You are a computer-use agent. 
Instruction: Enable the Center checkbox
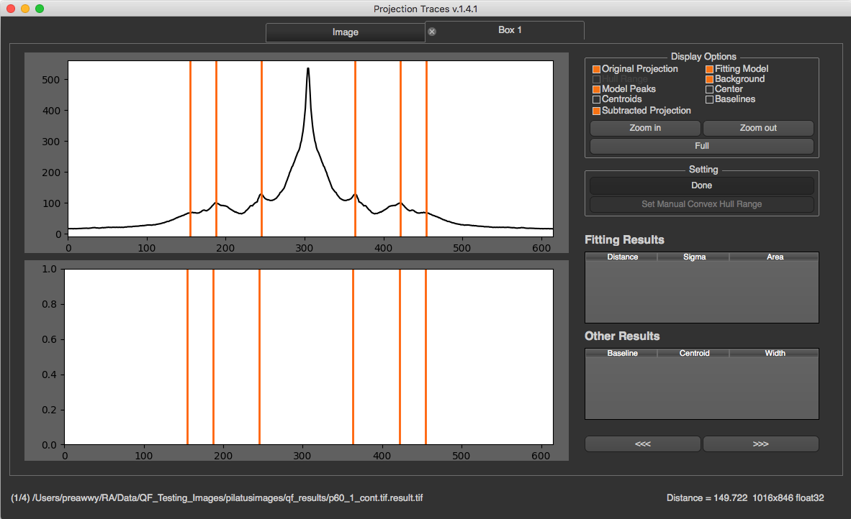pos(709,89)
